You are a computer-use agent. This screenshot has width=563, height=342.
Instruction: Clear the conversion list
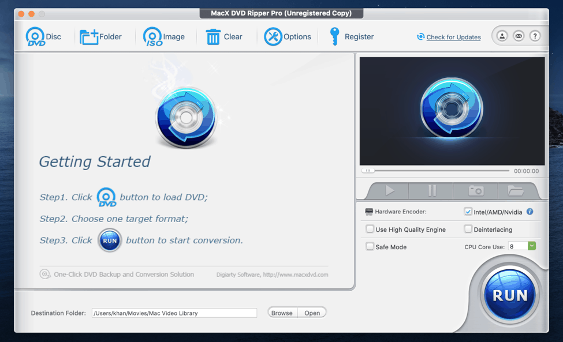(224, 36)
